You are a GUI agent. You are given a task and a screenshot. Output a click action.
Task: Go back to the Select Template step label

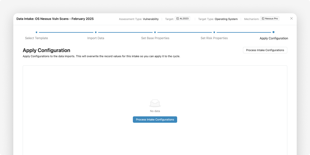point(36,38)
